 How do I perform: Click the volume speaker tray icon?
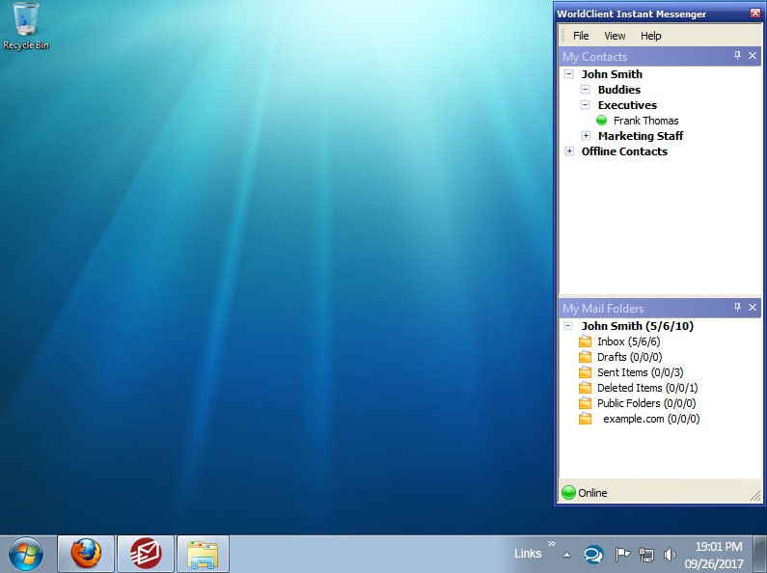(x=670, y=555)
